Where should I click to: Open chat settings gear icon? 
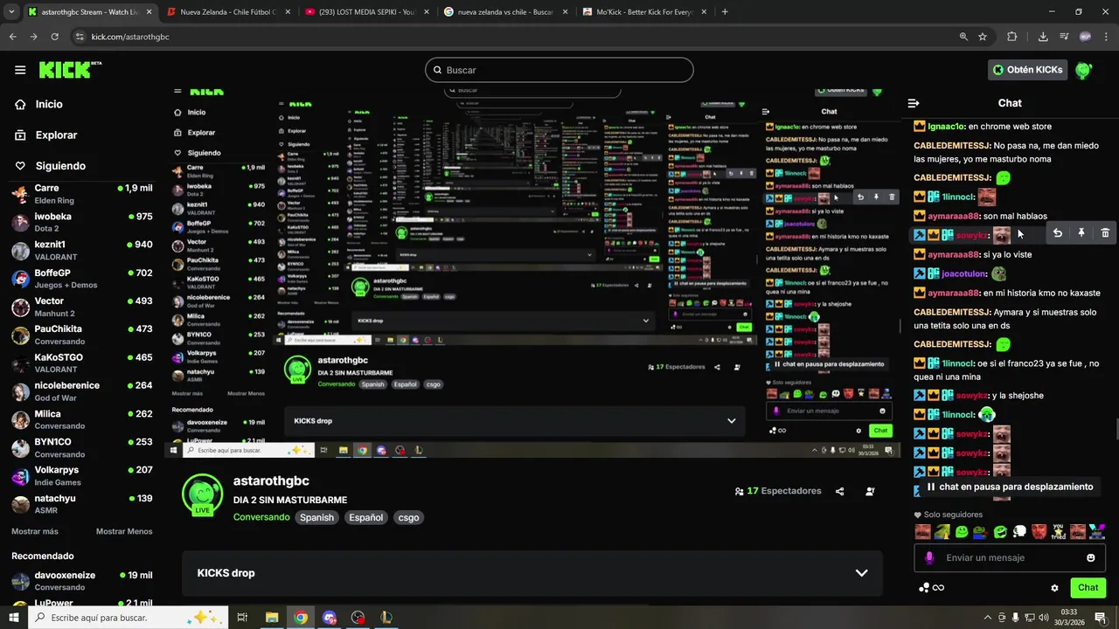tap(1054, 588)
